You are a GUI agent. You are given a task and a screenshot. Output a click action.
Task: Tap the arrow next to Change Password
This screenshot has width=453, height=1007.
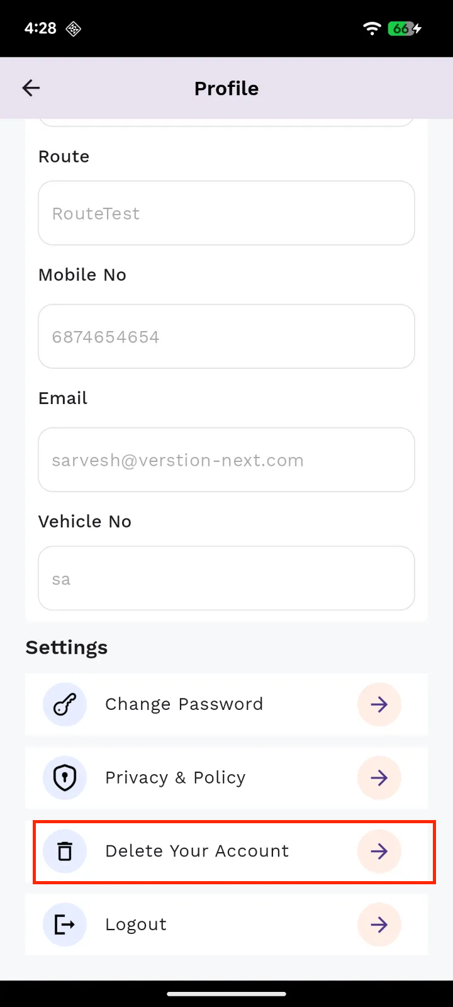coord(379,704)
